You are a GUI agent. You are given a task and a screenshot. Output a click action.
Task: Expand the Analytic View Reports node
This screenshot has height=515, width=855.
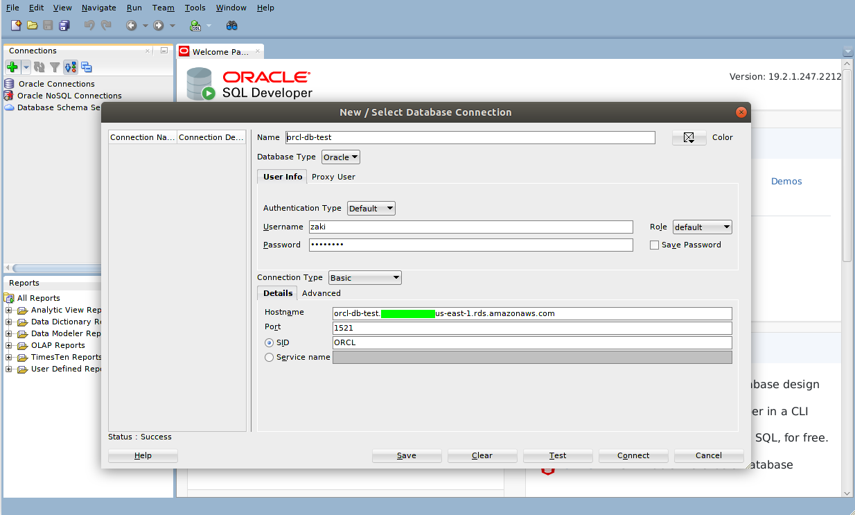tap(9, 310)
